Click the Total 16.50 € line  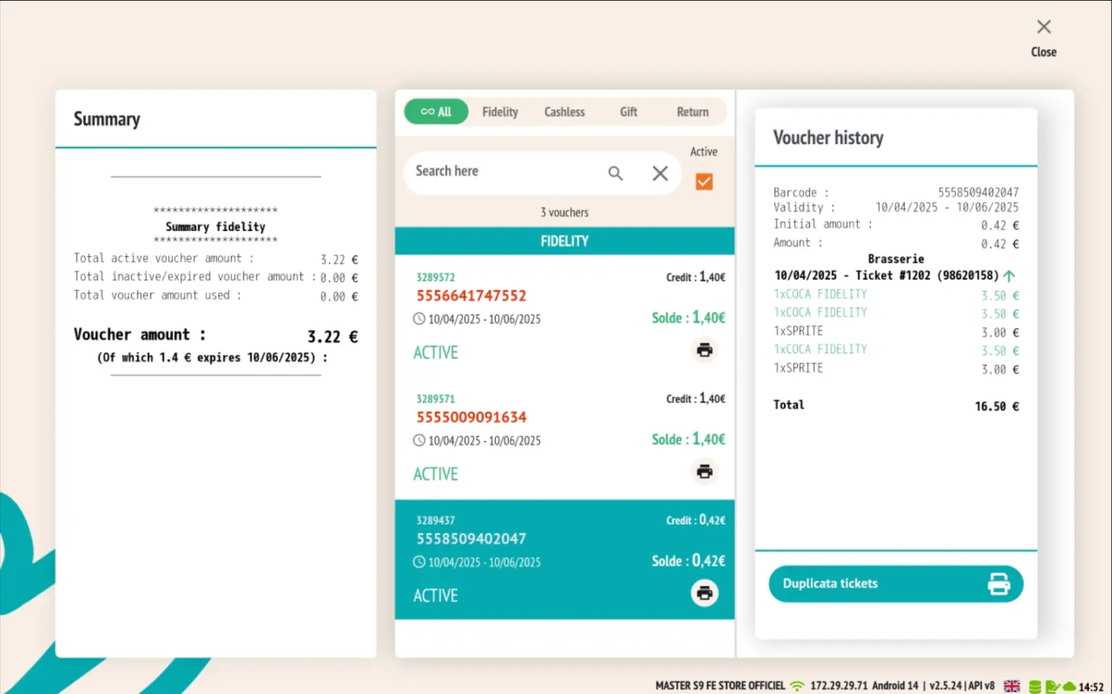[896, 405]
